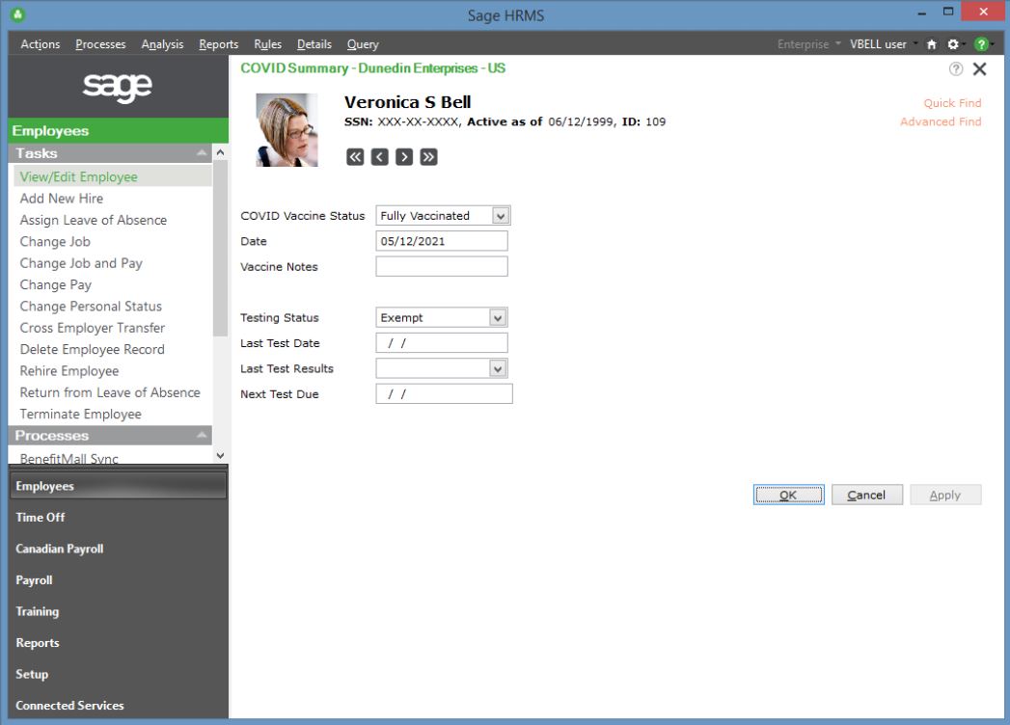Screen dimensions: 1010x725
Task: Select View/Edit Employee task
Action: (x=113, y=176)
